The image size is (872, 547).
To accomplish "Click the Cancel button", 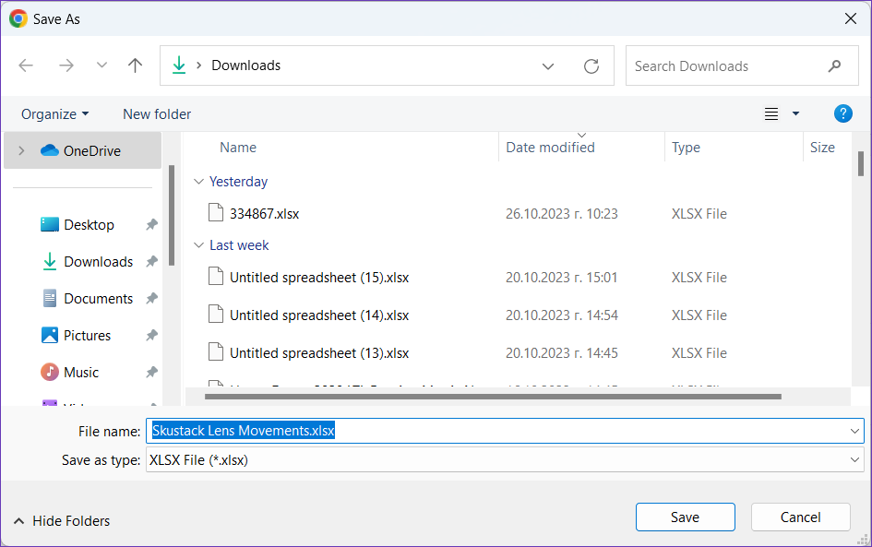I will pos(800,517).
